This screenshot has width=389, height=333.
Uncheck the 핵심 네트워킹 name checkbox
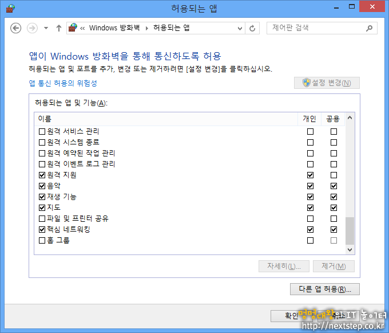[42, 230]
